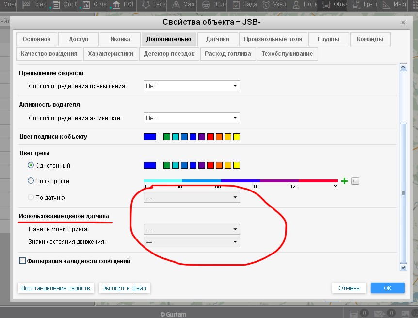Click the Drivers steering wheel icon in the top bar
418x318 pixels.
pos(205,5)
